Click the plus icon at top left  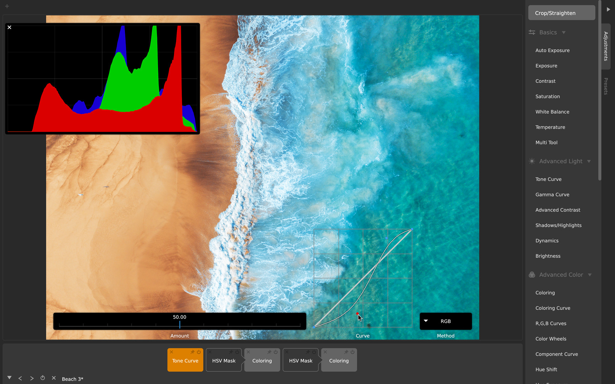pos(7,6)
